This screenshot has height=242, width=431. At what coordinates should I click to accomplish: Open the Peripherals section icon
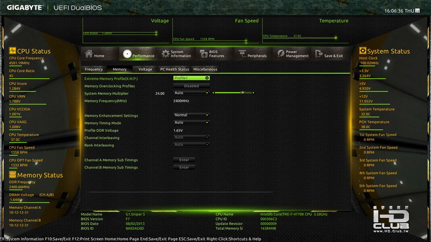pyautogui.click(x=242, y=54)
